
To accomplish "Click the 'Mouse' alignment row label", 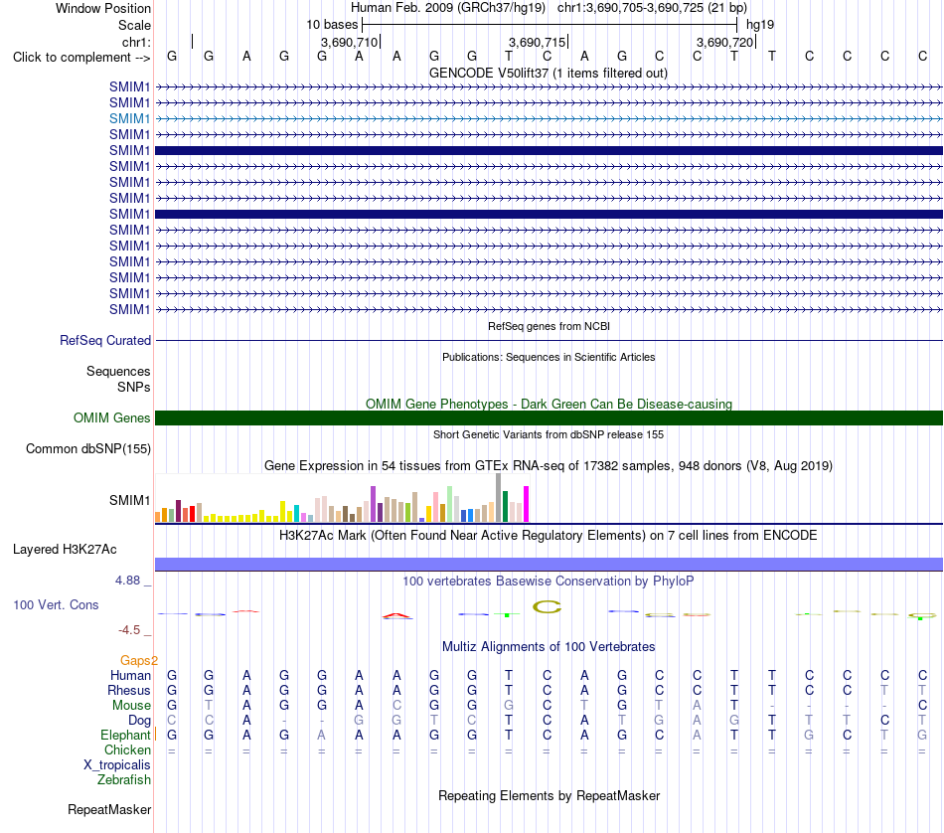I will click(131, 706).
